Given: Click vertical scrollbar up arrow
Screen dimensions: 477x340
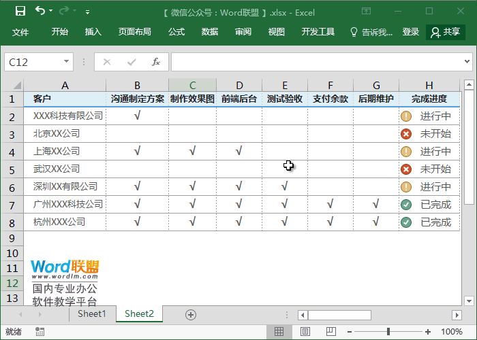Looking at the screenshot, I should click(469, 84).
